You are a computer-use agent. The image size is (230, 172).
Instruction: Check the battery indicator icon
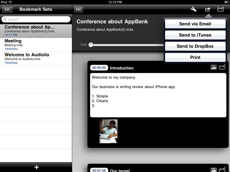226,2
